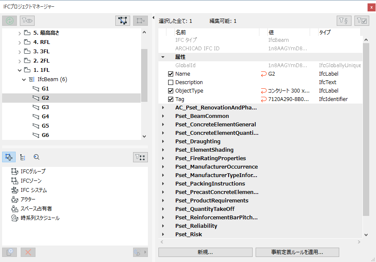The width and height of the screenshot is (376, 262).
Task: Click the link elements icon at bottom
Action: pyautogui.click(x=141, y=252)
